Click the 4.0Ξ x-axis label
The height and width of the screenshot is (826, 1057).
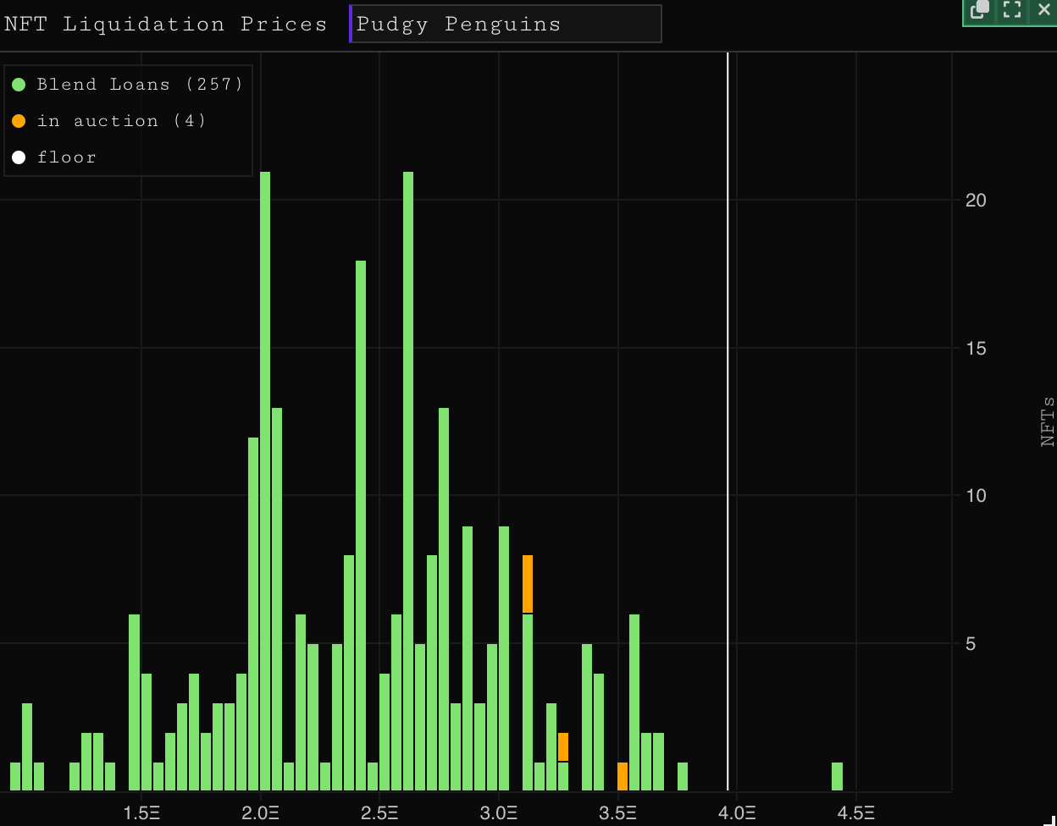[x=737, y=813]
